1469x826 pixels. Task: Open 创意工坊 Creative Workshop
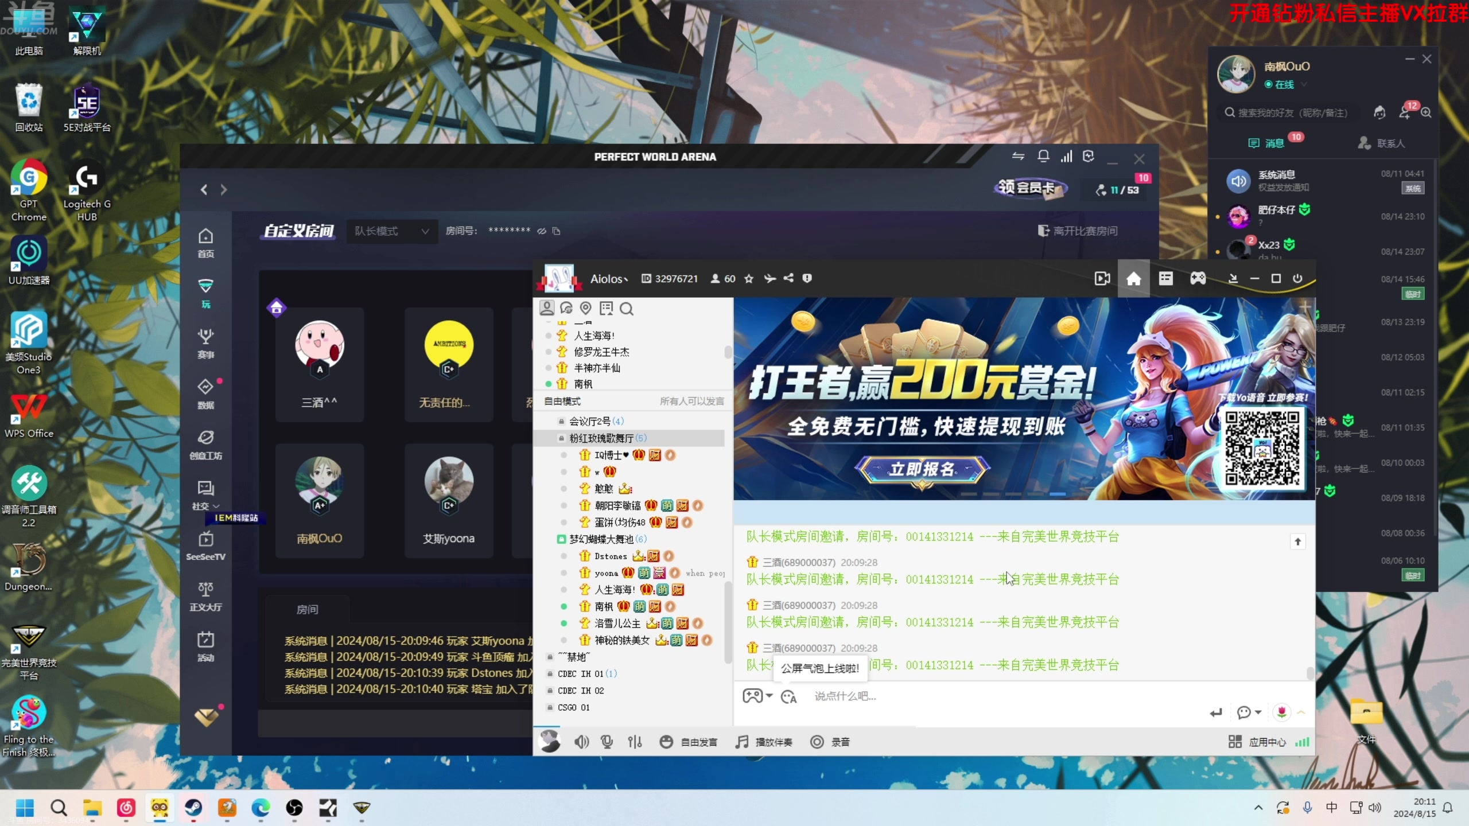(x=205, y=442)
